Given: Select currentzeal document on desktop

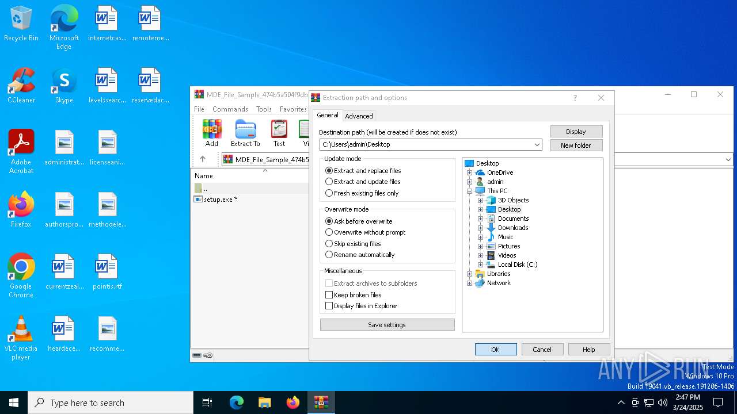Looking at the screenshot, I should point(64,272).
